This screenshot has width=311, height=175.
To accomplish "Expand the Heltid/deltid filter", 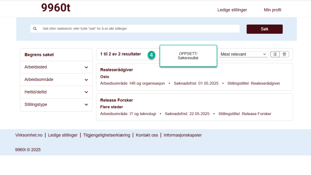I will (x=56, y=92).
